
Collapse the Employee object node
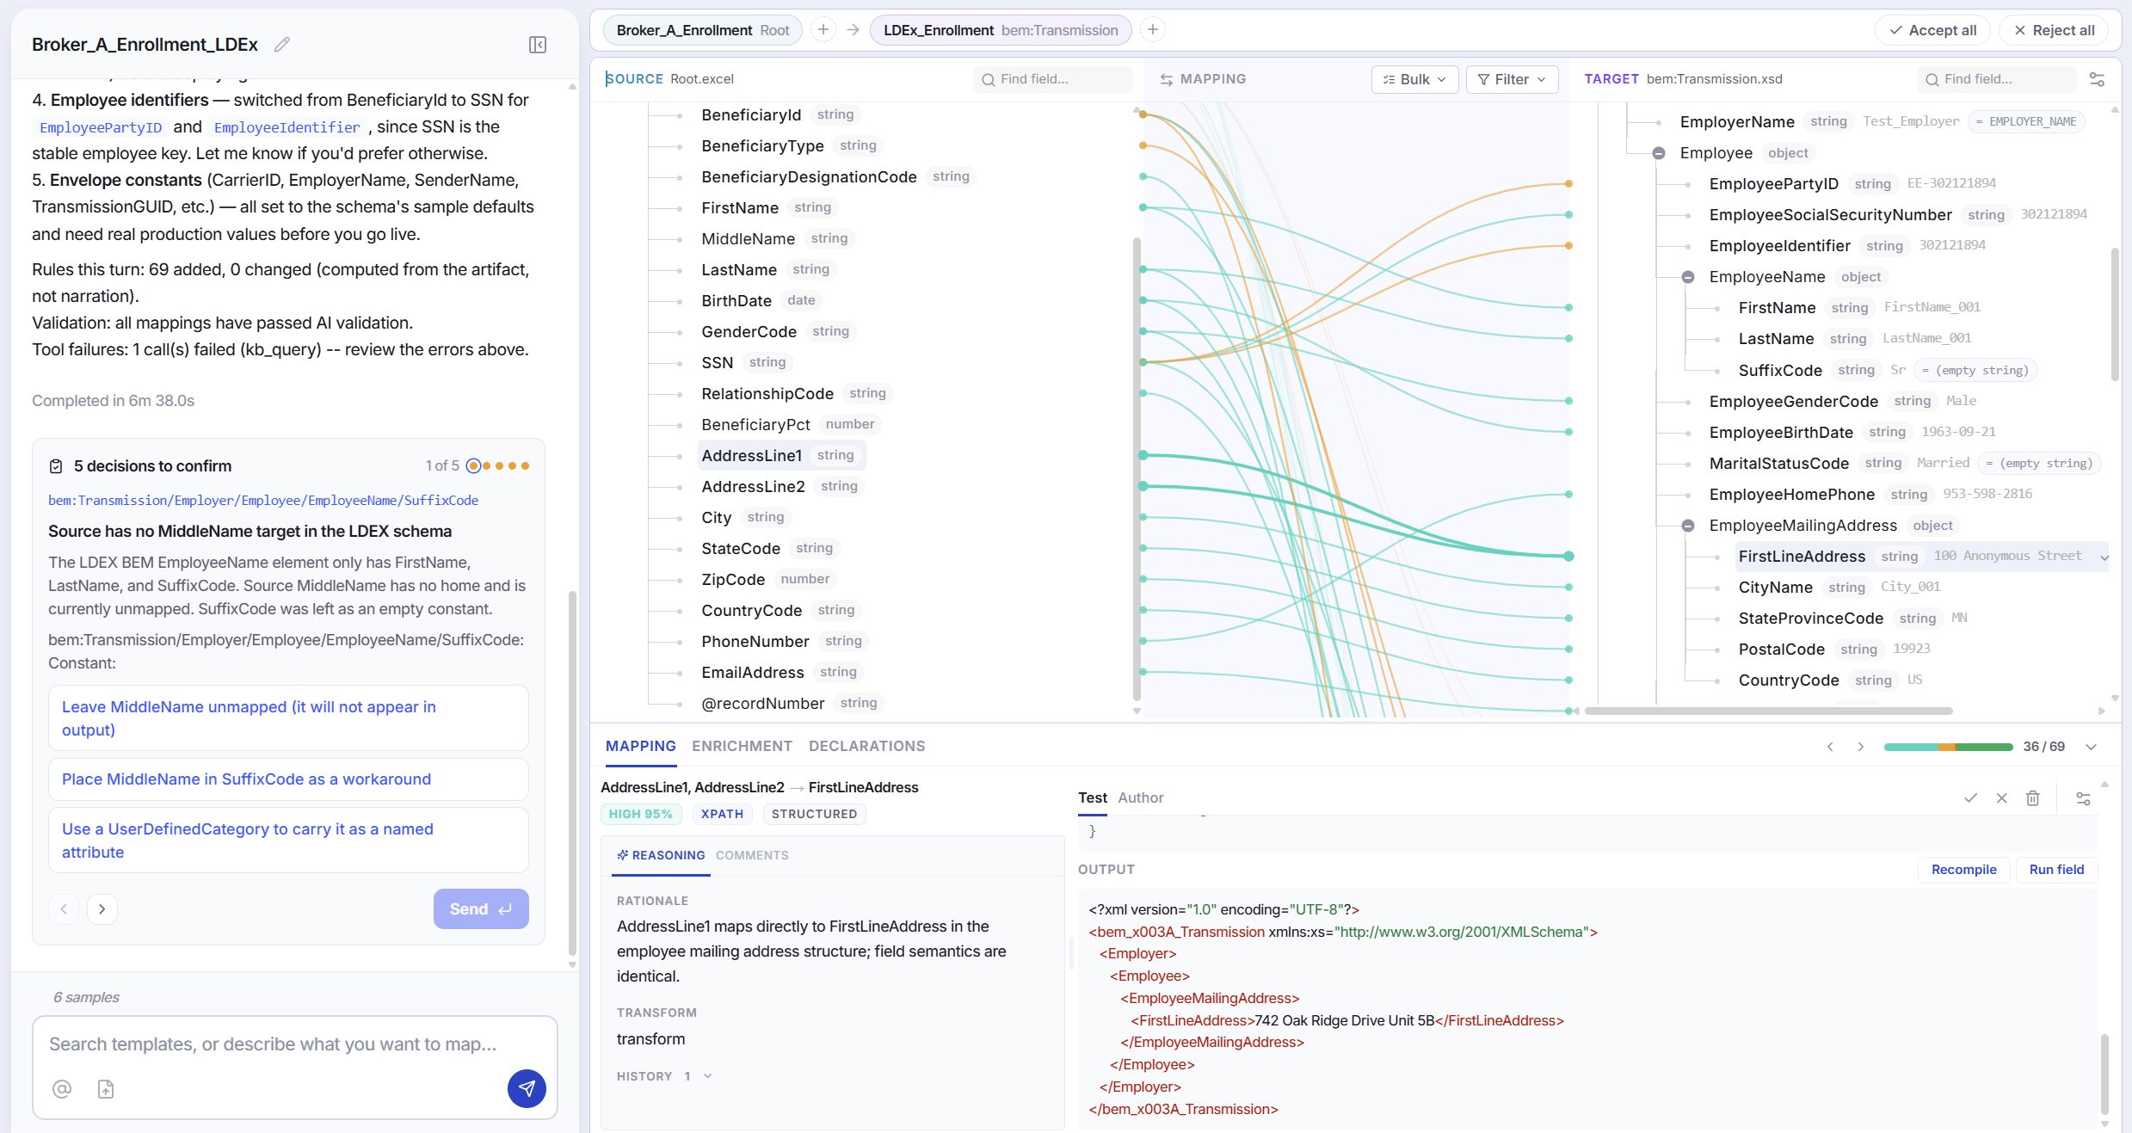(x=1658, y=153)
